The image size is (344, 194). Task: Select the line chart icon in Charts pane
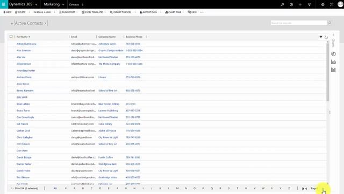333,62
